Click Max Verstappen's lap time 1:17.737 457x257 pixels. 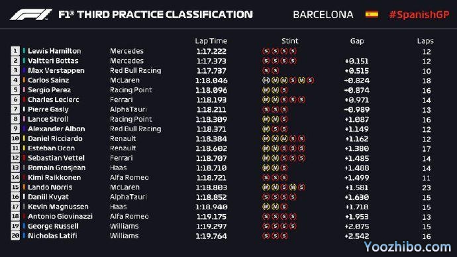[x=211, y=71]
